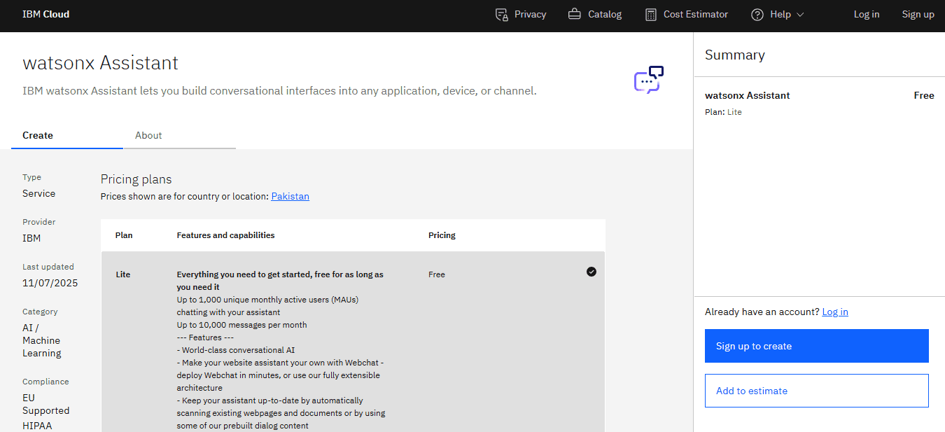Click the Help question mark icon

757,14
